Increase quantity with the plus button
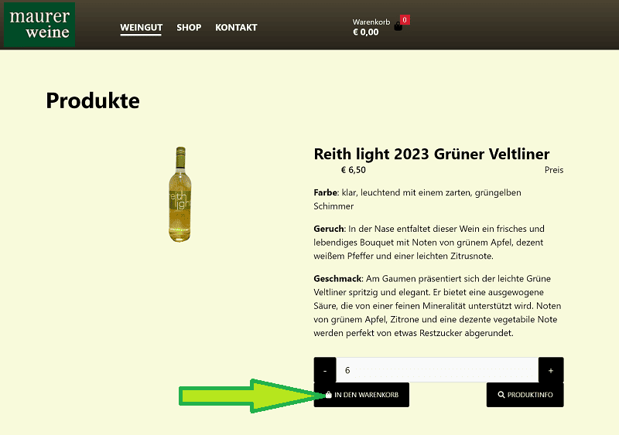This screenshot has width=619, height=435. coord(551,370)
